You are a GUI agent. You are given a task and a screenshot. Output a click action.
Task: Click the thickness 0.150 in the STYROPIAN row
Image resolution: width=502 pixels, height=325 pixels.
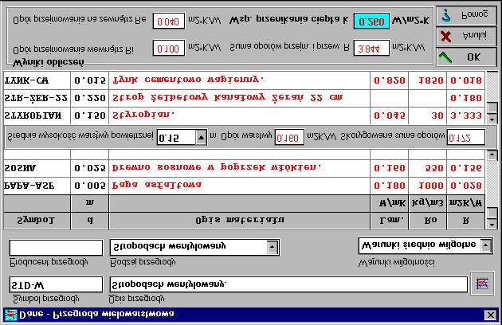point(89,116)
